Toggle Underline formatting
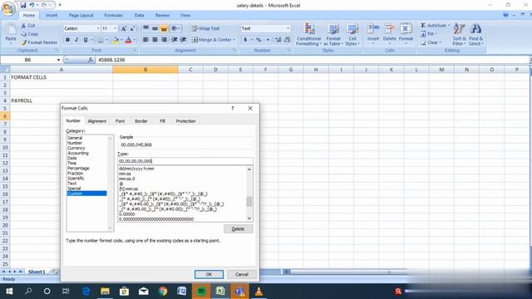This screenshot has height=299, width=532. pos(86,40)
